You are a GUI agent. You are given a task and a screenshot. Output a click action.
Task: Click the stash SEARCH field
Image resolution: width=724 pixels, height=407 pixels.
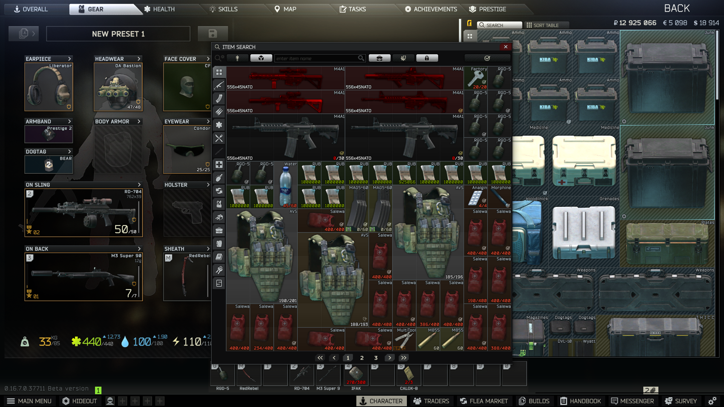coord(500,25)
